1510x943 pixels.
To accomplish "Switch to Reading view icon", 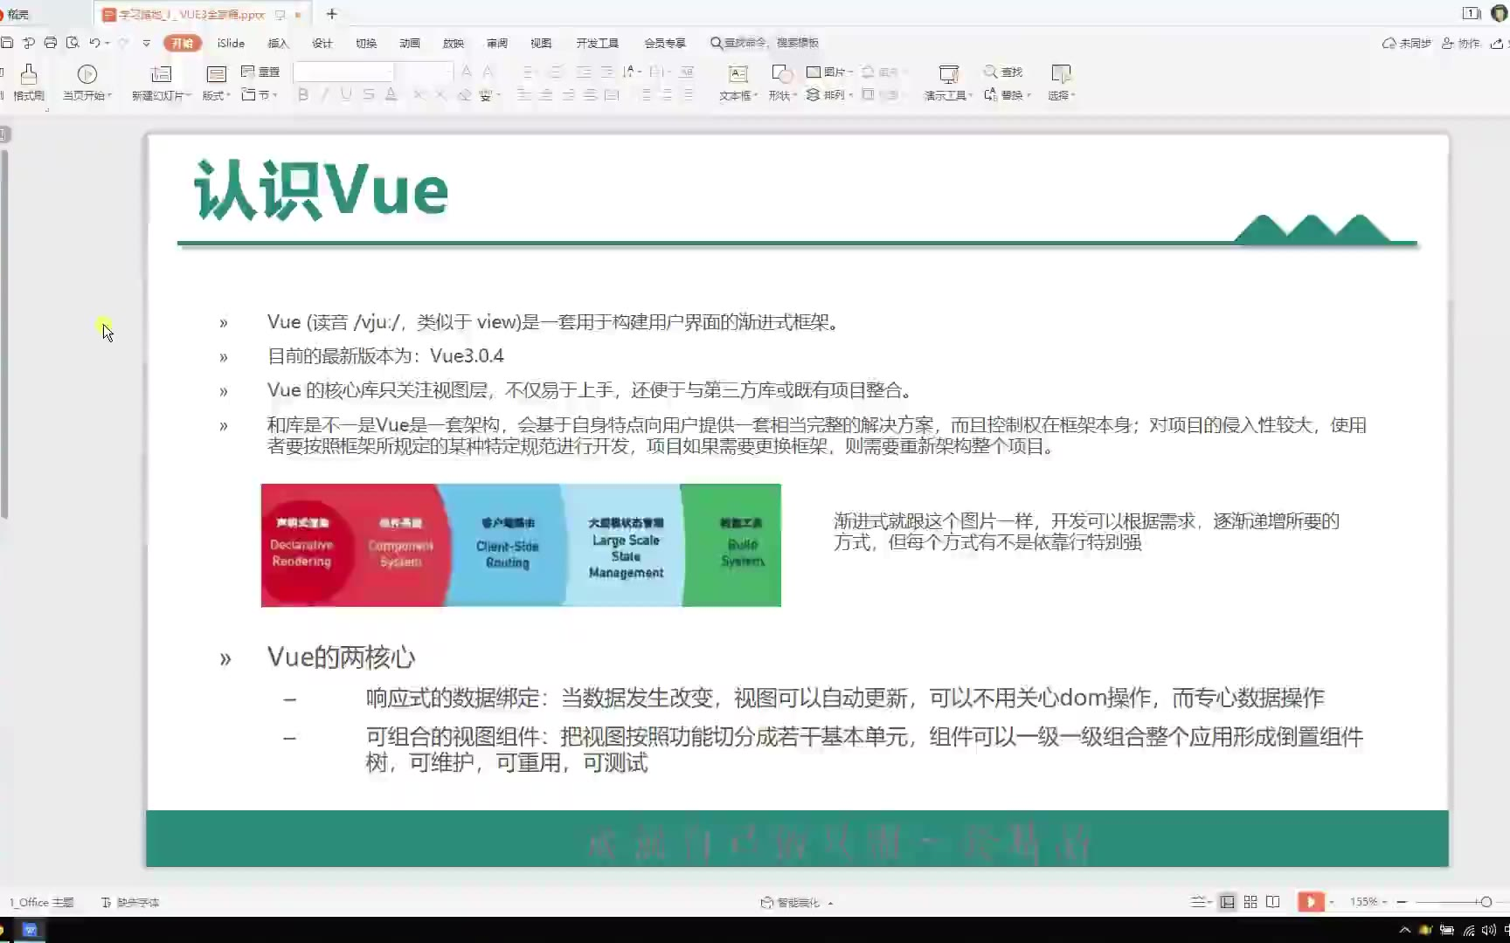I will click(x=1273, y=902).
